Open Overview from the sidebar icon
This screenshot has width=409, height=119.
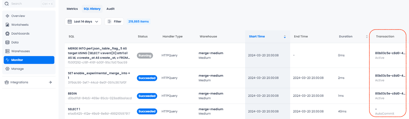(x=7, y=16)
